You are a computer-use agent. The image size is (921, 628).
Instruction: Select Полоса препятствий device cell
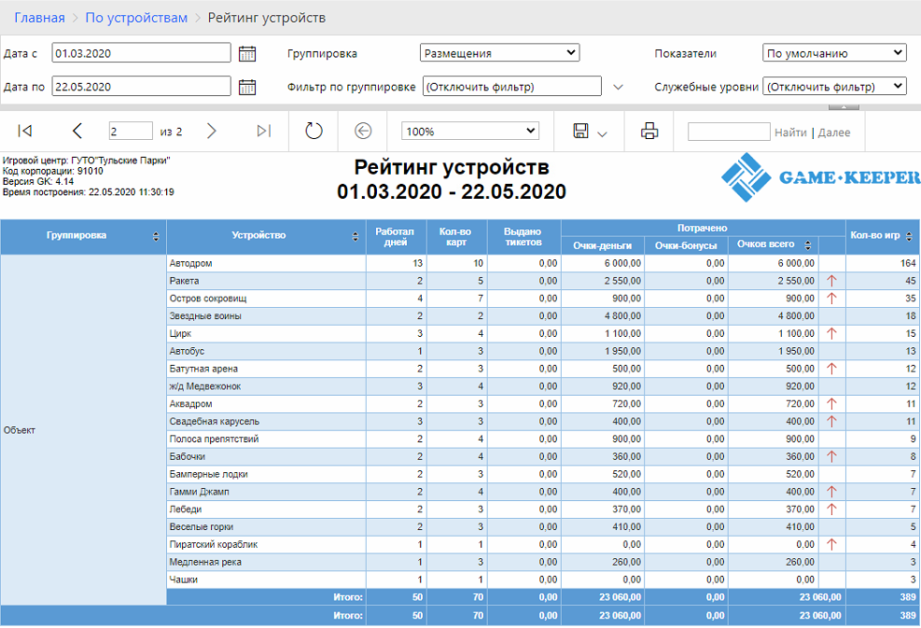click(x=267, y=440)
